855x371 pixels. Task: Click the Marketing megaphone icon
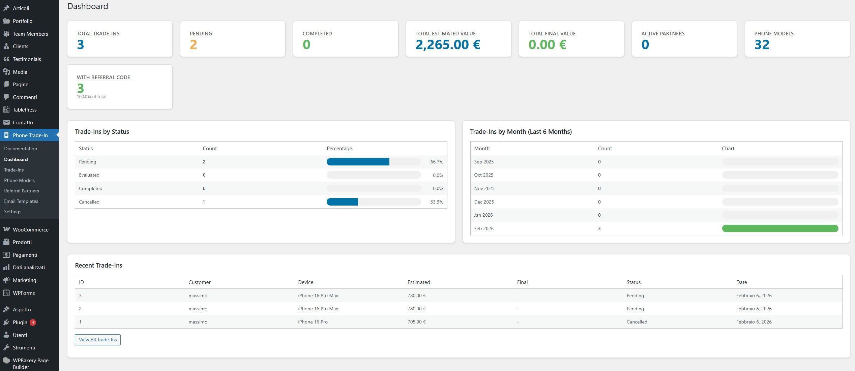6,280
